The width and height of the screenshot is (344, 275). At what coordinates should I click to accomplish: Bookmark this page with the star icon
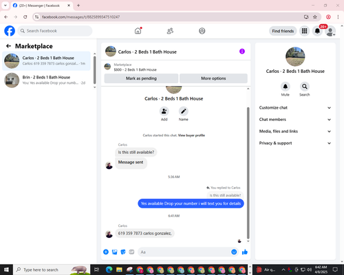tap(315, 17)
